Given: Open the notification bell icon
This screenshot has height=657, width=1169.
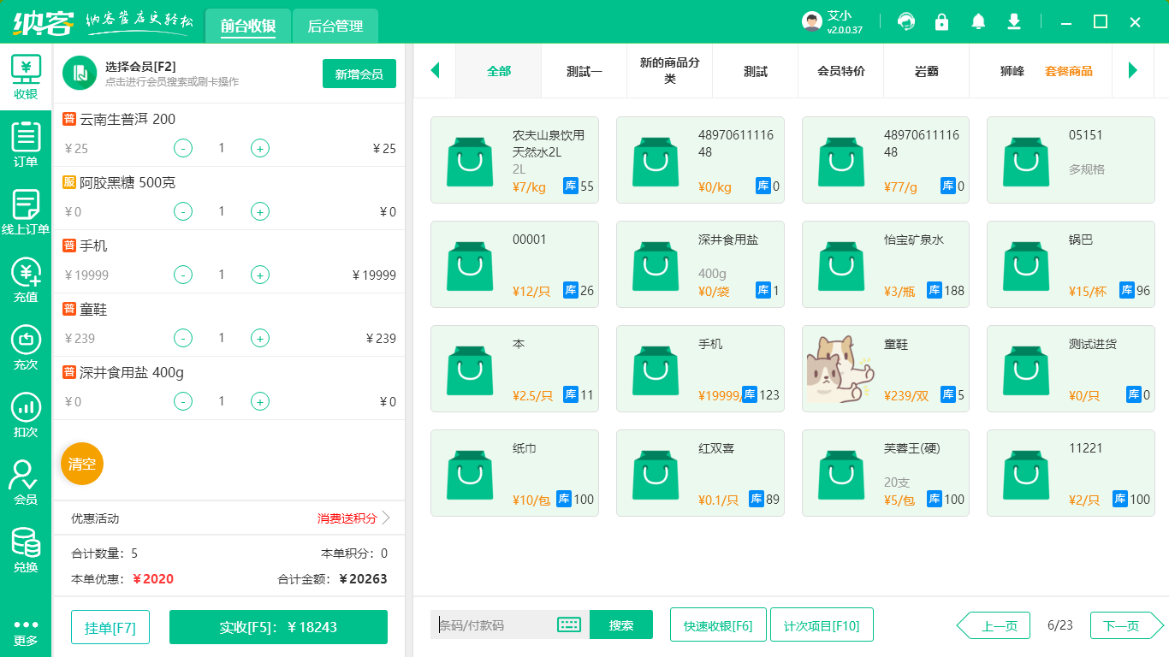Looking at the screenshot, I should coord(977,21).
